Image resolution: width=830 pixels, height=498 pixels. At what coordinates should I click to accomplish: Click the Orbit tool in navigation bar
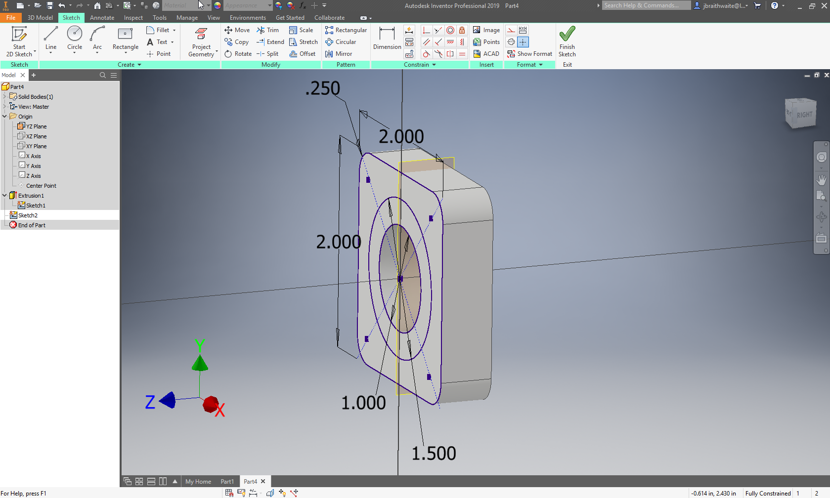pyautogui.click(x=822, y=217)
